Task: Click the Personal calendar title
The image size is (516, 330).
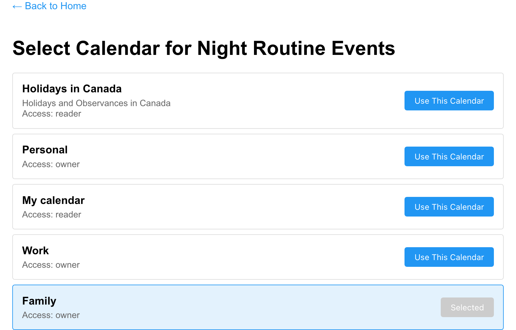Action: coord(45,150)
